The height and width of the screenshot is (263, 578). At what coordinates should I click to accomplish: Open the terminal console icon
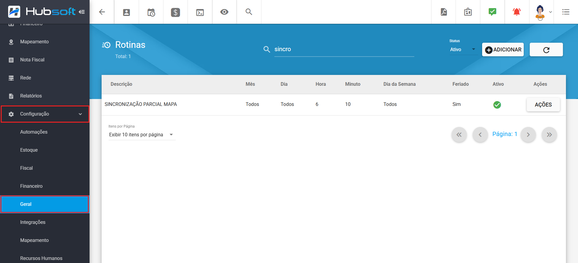coord(200,12)
